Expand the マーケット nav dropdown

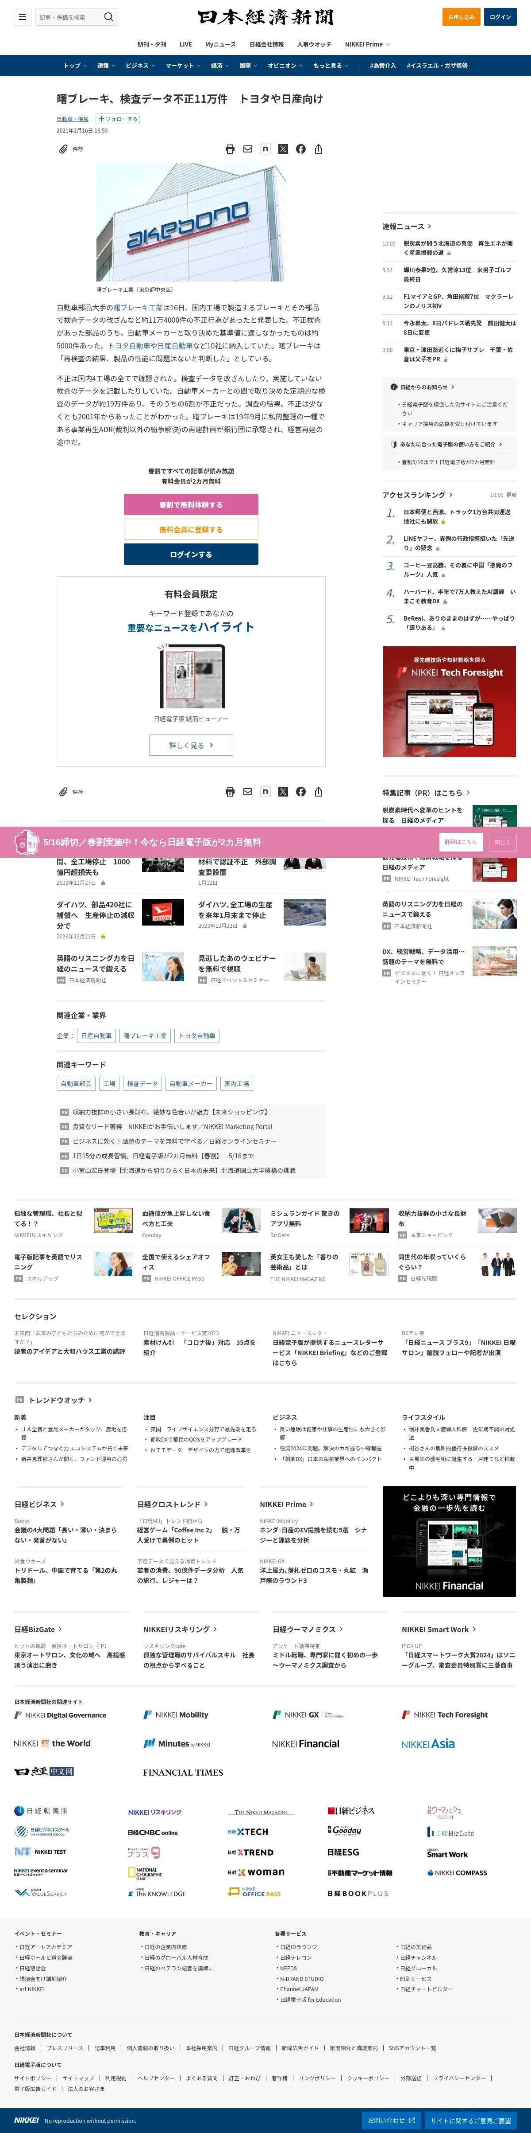tap(183, 66)
